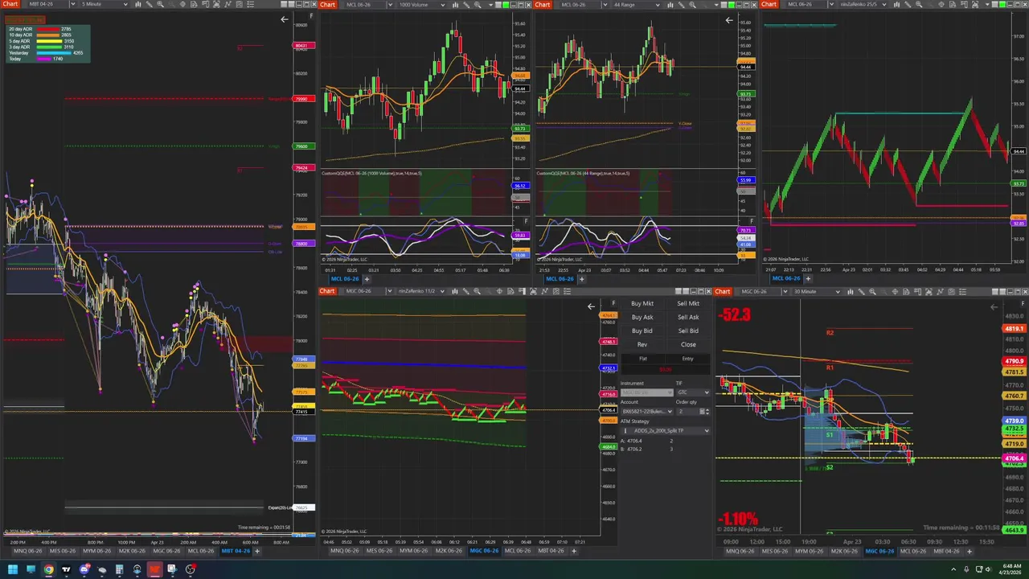1029x579 pixels.
Task: Toggle crosshair cursor on MBT 5 Minute chart
Action: coord(182,4)
